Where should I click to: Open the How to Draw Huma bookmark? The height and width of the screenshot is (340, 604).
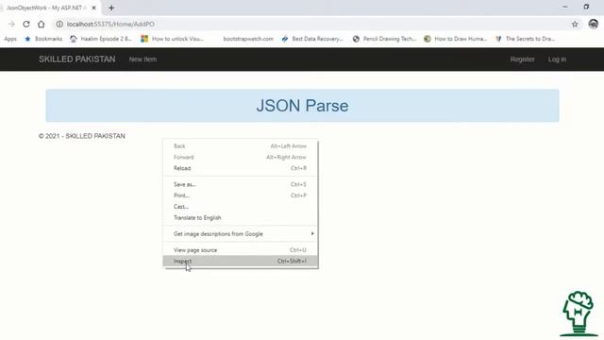(x=455, y=39)
